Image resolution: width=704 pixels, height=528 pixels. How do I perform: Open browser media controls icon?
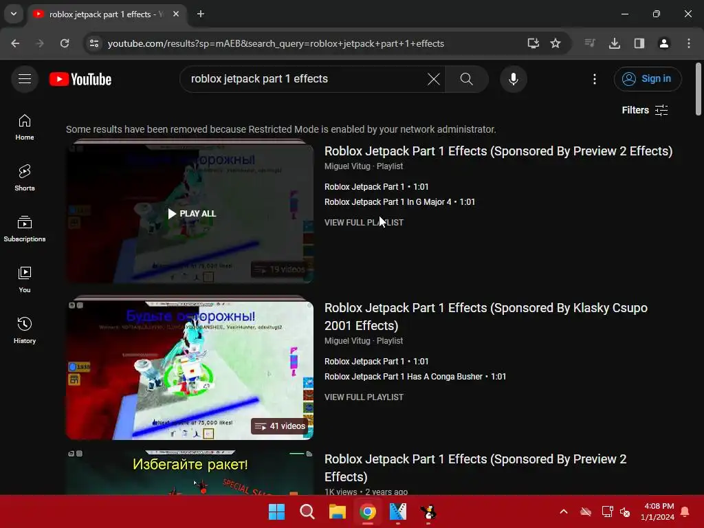590,43
